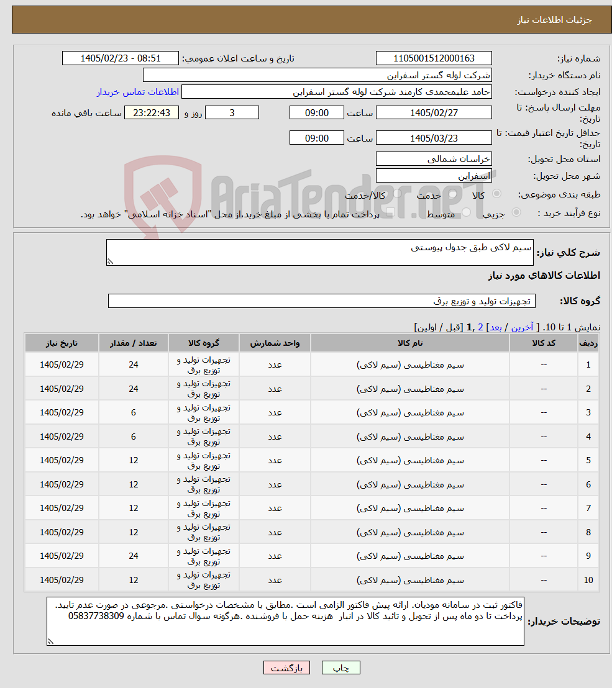Screen dimensions: 612x688
Task: Click quantity 24 in row 9
Action: point(134,556)
